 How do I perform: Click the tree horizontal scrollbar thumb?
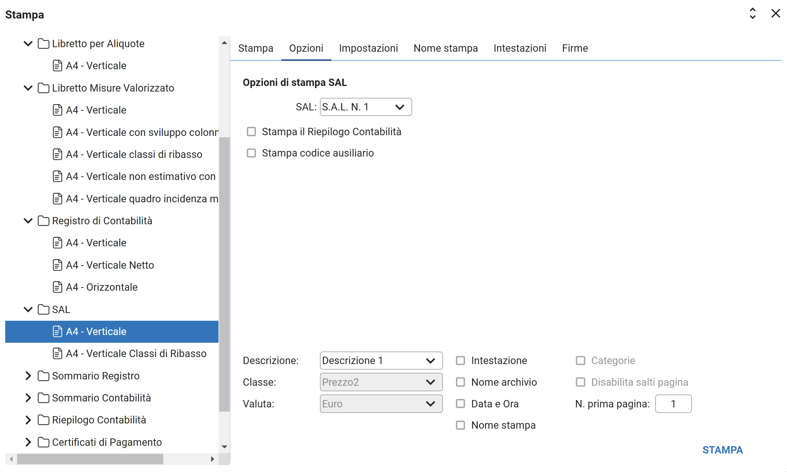click(x=90, y=459)
